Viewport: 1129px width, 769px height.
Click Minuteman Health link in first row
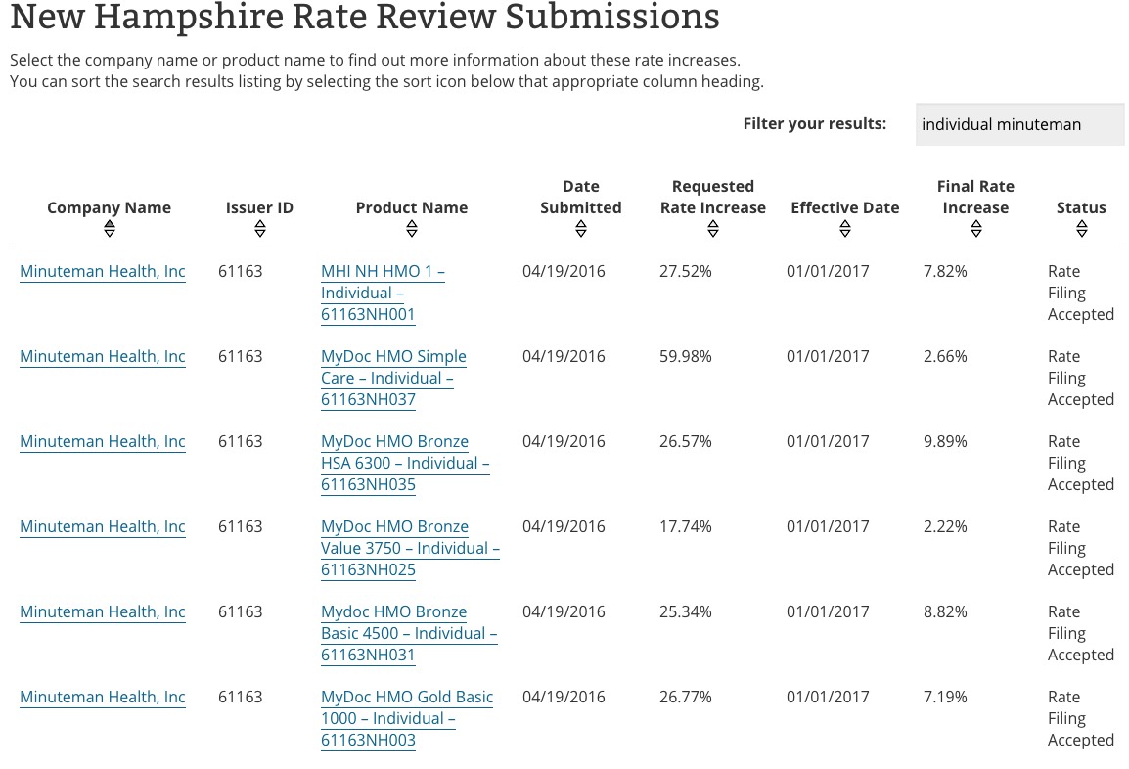click(x=103, y=271)
